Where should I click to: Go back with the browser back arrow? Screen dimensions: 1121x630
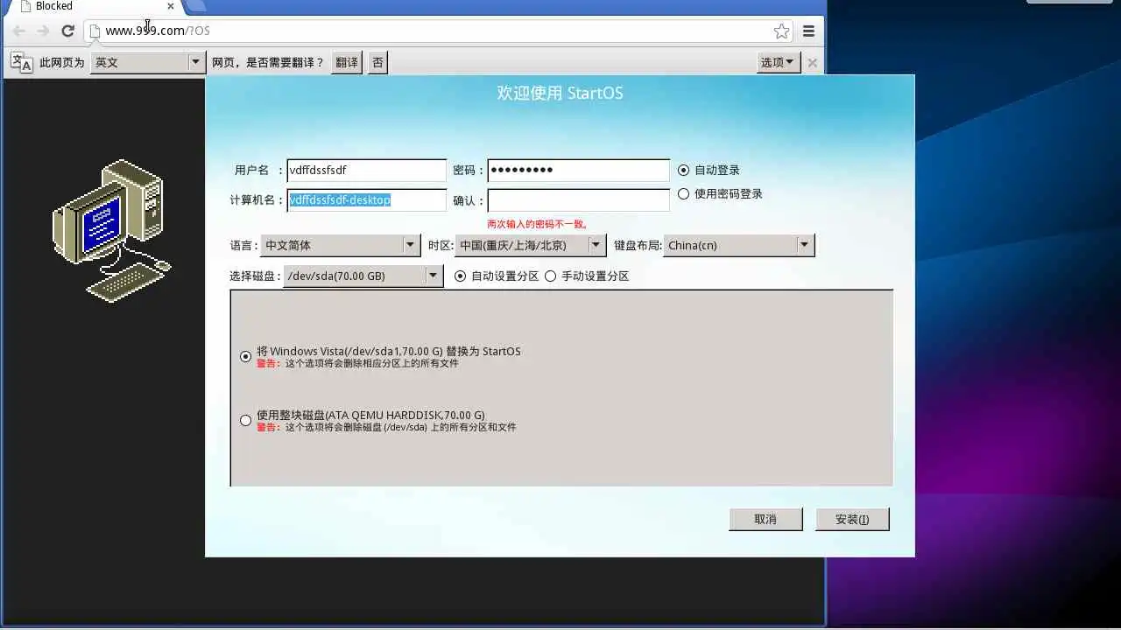point(18,31)
